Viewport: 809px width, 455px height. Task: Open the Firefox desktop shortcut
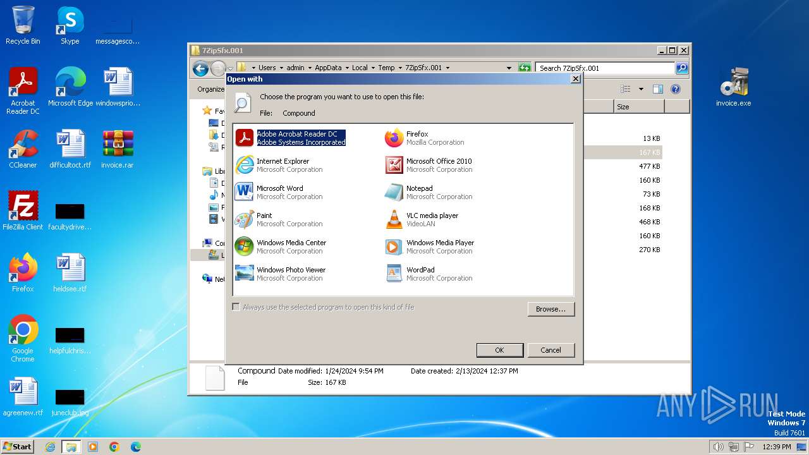[23, 273]
